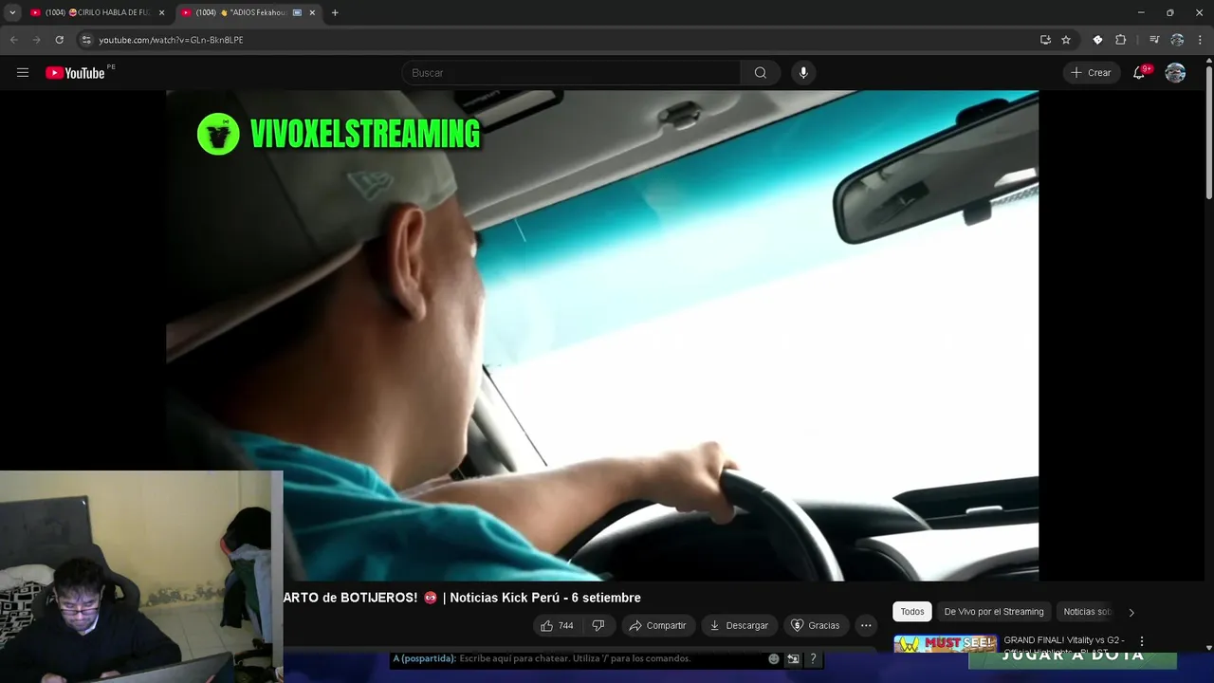This screenshot has width=1214, height=683.
Task: Click the page vertical scrollbar
Action: pyautogui.click(x=1208, y=133)
